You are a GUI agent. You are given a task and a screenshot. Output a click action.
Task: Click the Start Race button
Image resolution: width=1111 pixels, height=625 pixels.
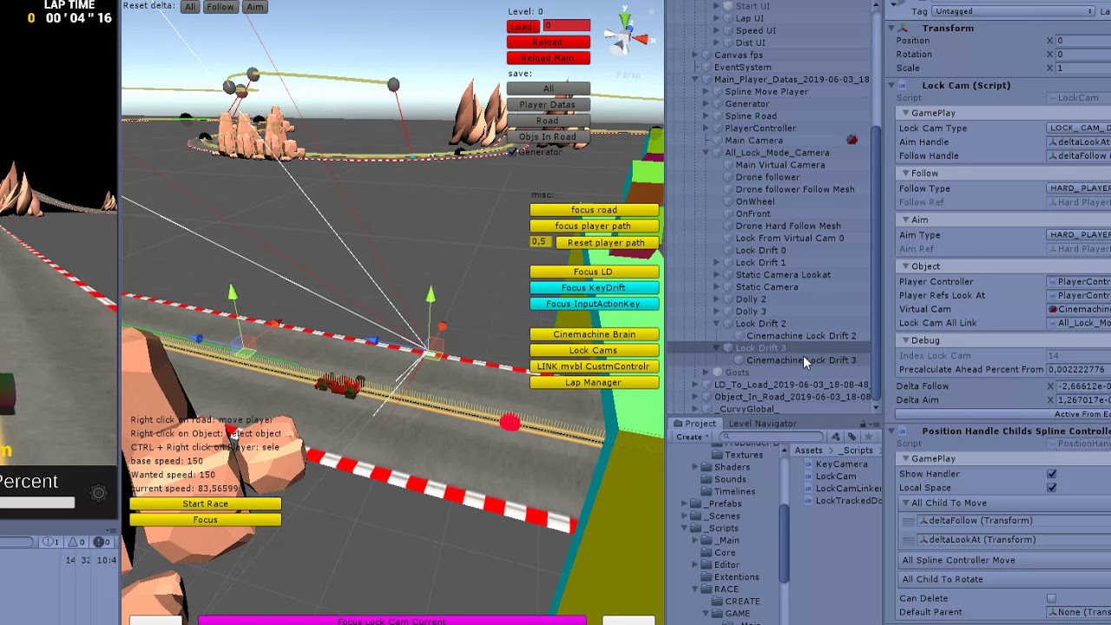(x=205, y=503)
